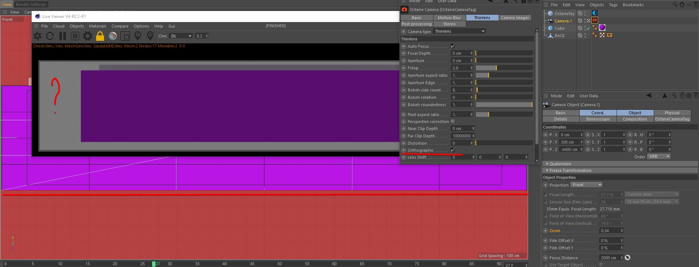Open the Cloud menu in Live Viewer
The image size is (699, 267).
tap(59, 26)
